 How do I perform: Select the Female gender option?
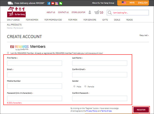(85, 86)
